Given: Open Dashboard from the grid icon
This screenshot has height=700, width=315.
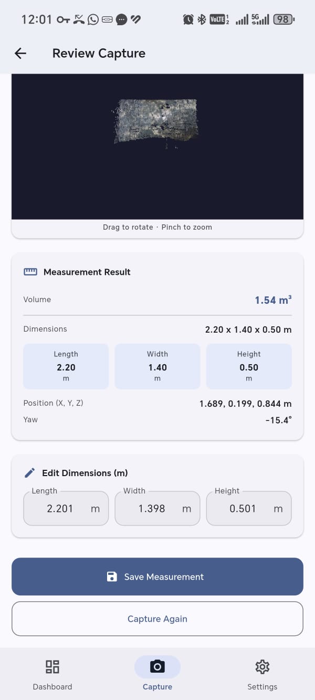Looking at the screenshot, I should (x=52, y=667).
